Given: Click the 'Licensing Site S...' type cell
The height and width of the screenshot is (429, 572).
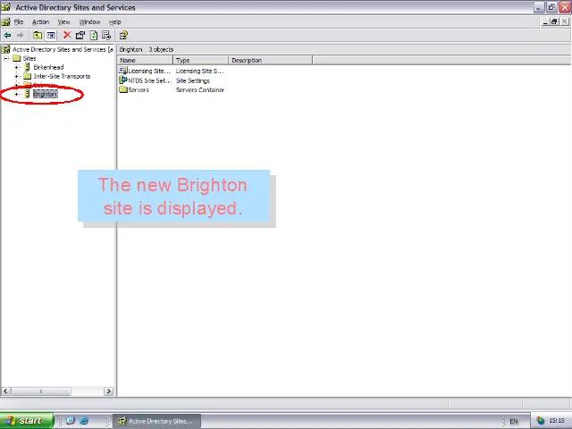Looking at the screenshot, I should pyautogui.click(x=199, y=71).
